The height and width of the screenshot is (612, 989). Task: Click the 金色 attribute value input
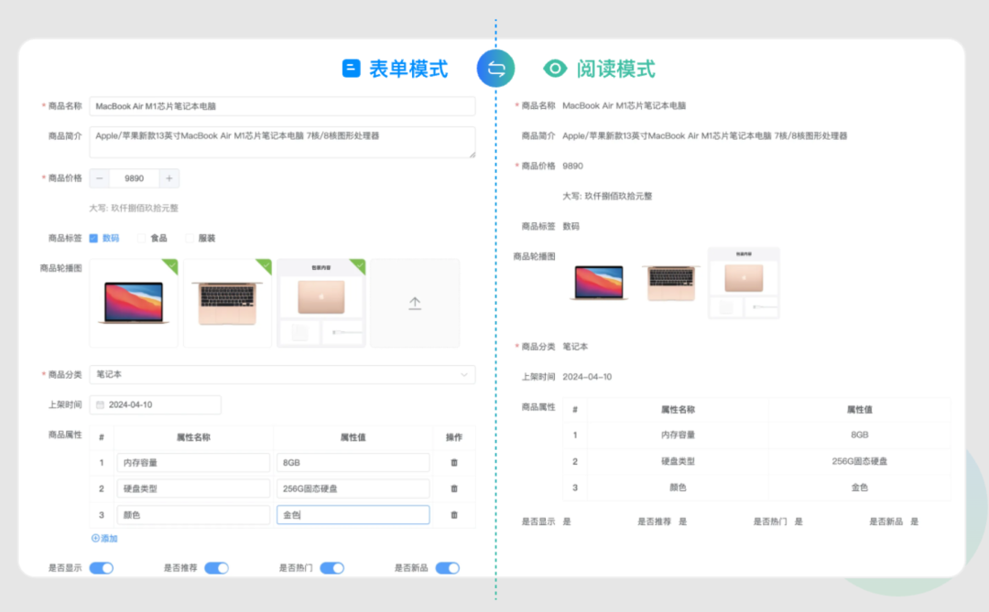click(353, 515)
